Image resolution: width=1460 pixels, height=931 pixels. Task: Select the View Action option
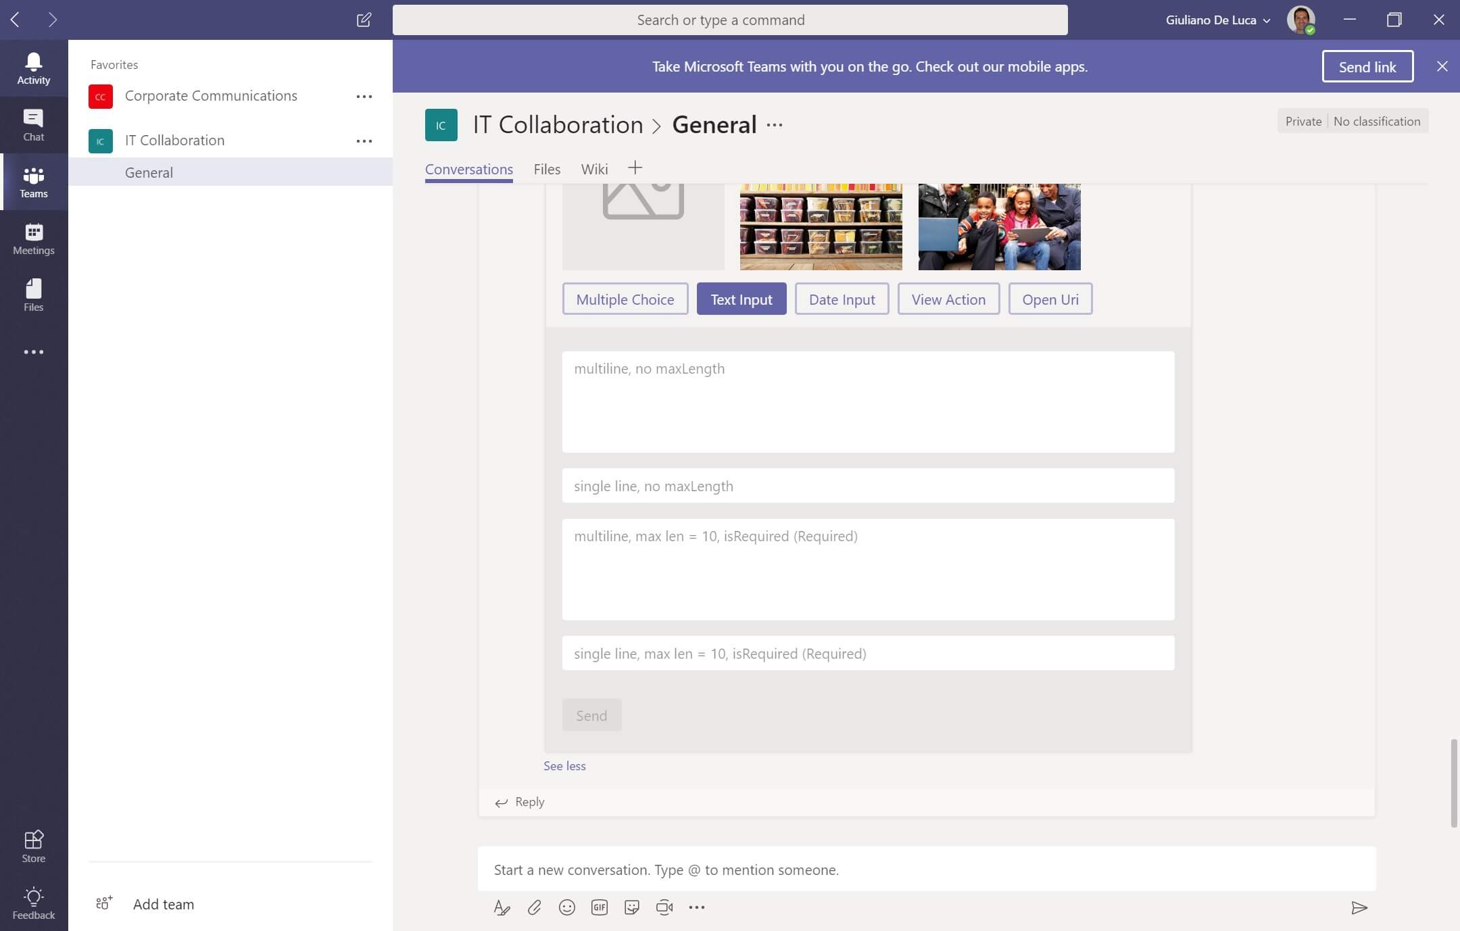[948, 299]
